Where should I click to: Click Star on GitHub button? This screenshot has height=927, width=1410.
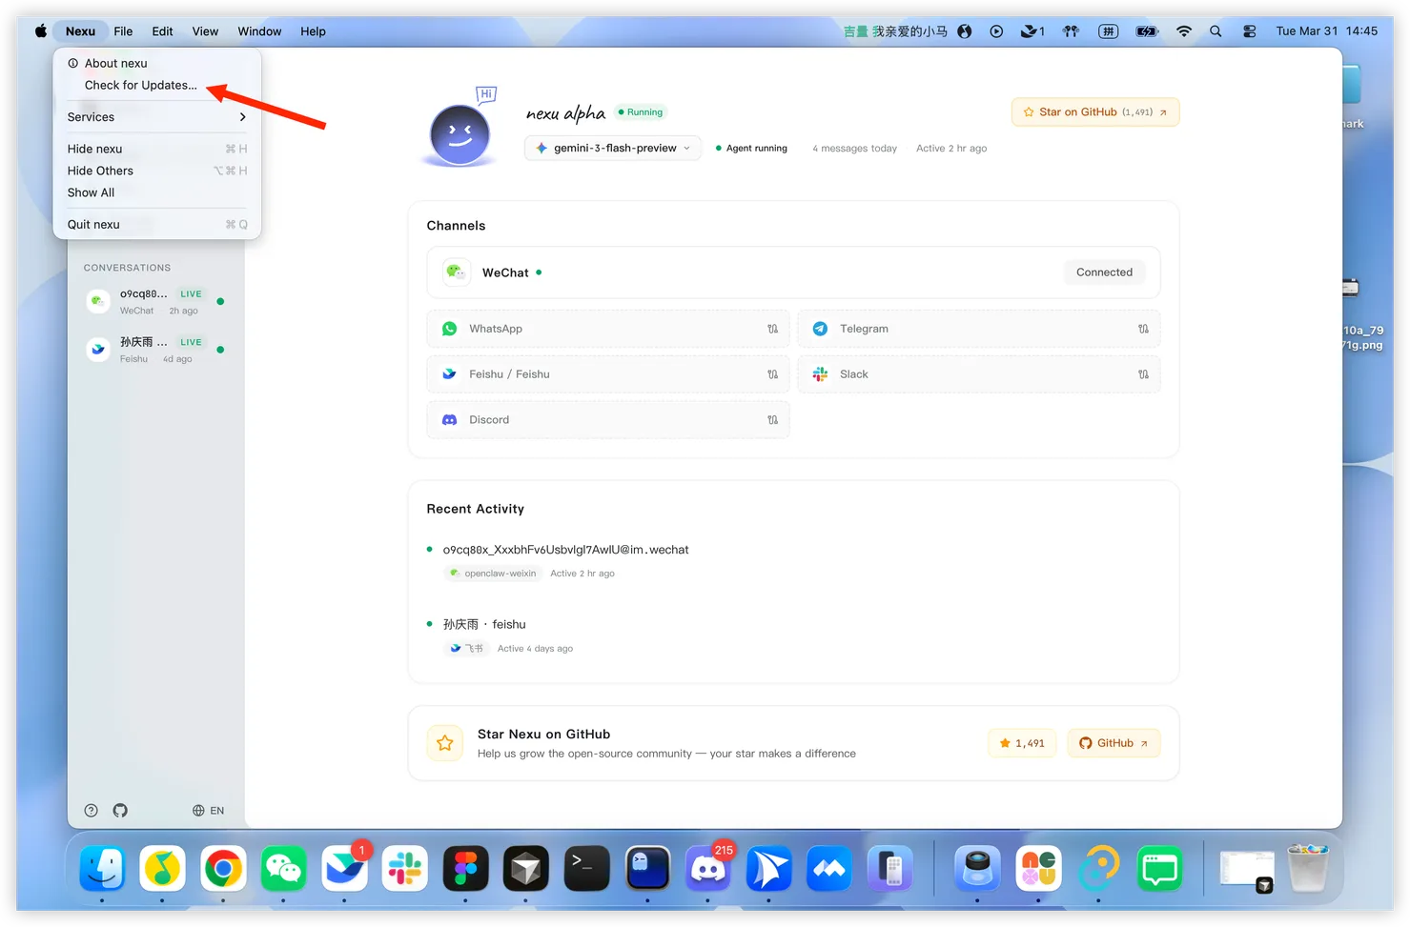pyautogui.click(x=1094, y=112)
